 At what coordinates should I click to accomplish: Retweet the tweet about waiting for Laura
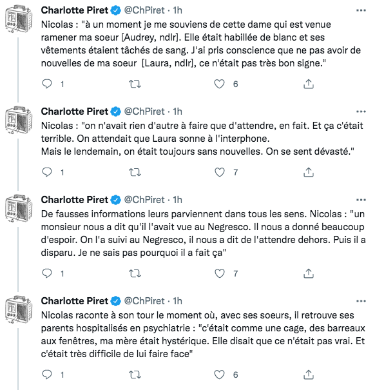tap(135, 172)
